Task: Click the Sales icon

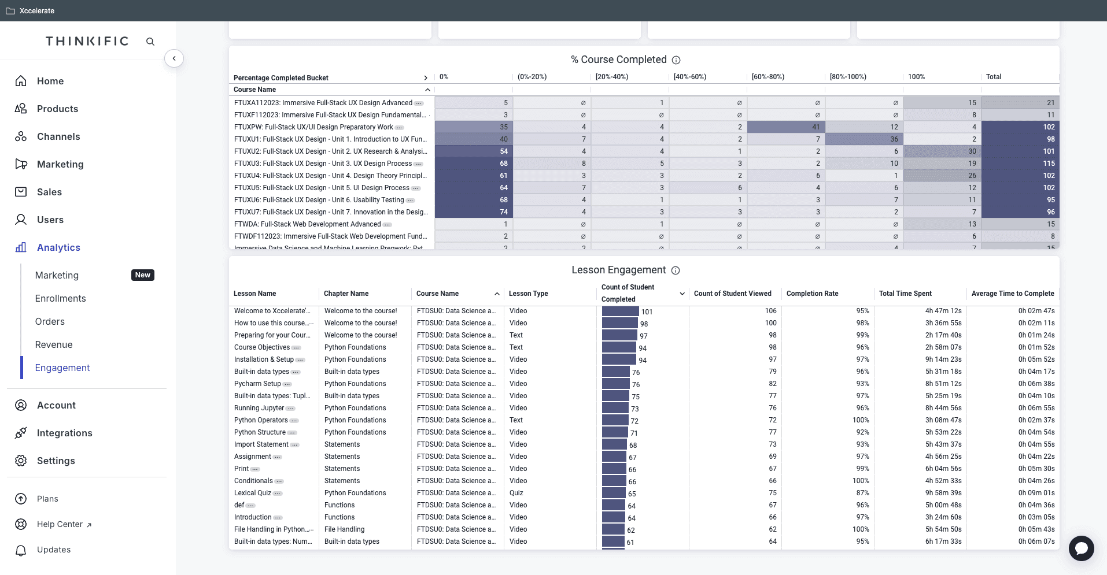Action: pyautogui.click(x=21, y=192)
